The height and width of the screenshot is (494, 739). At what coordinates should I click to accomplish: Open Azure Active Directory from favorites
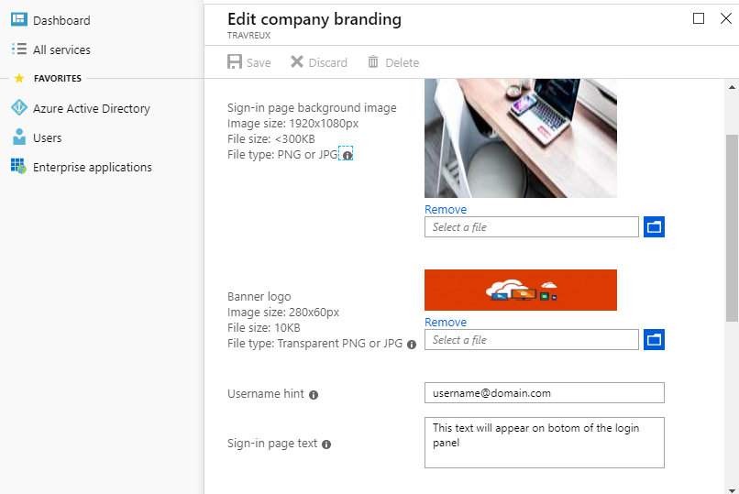(91, 108)
